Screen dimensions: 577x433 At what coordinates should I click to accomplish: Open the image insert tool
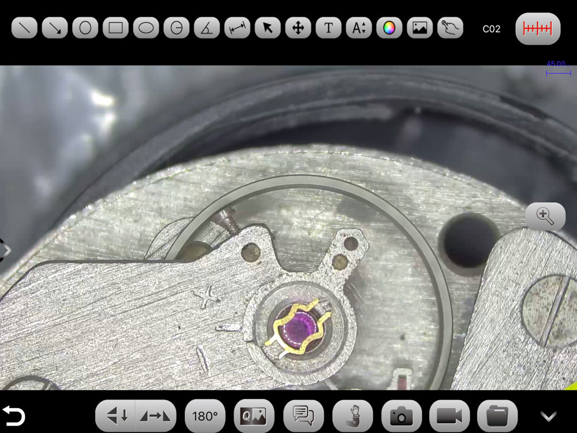click(x=420, y=28)
